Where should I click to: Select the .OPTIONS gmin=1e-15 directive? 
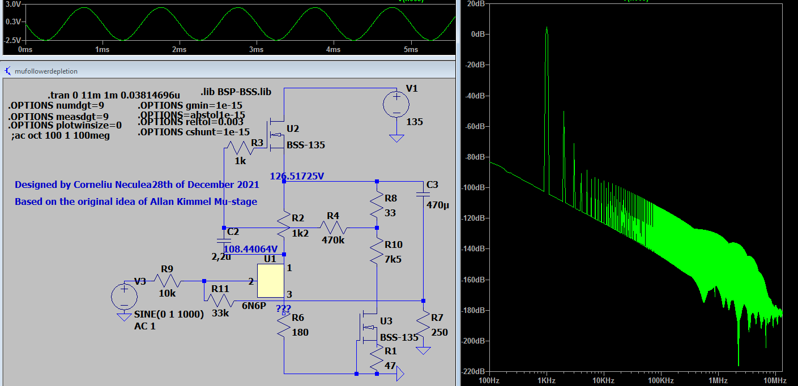[x=190, y=105]
